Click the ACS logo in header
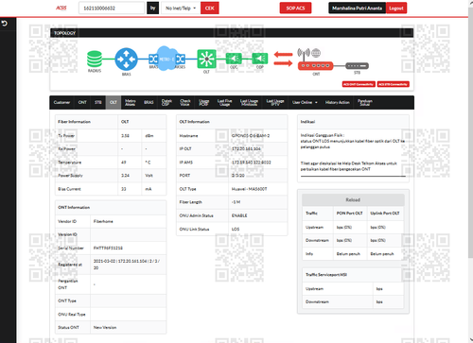The width and height of the screenshot is (473, 343). pos(61,8)
